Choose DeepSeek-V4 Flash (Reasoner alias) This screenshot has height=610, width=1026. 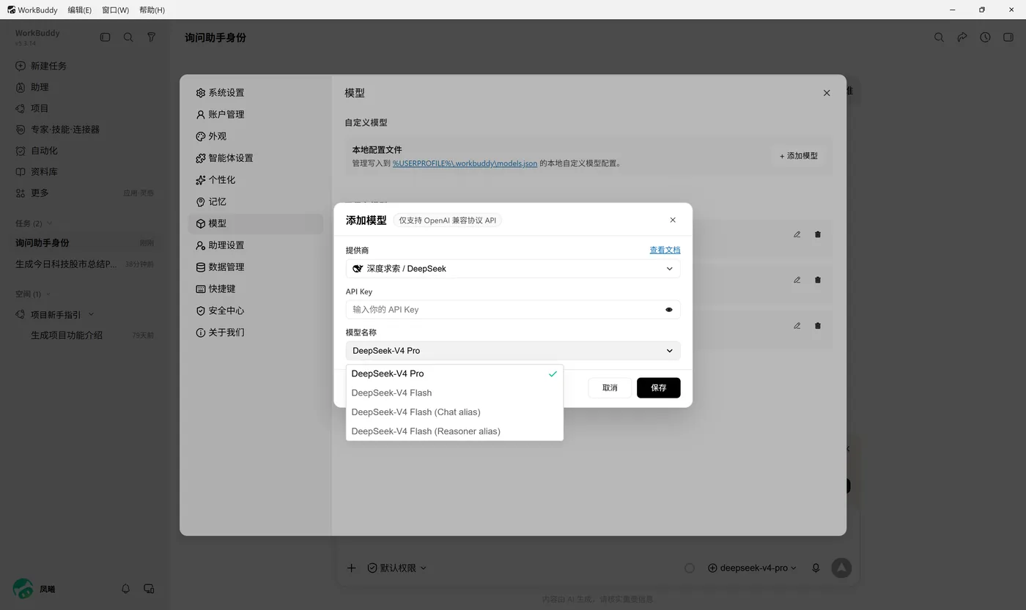(x=454, y=431)
